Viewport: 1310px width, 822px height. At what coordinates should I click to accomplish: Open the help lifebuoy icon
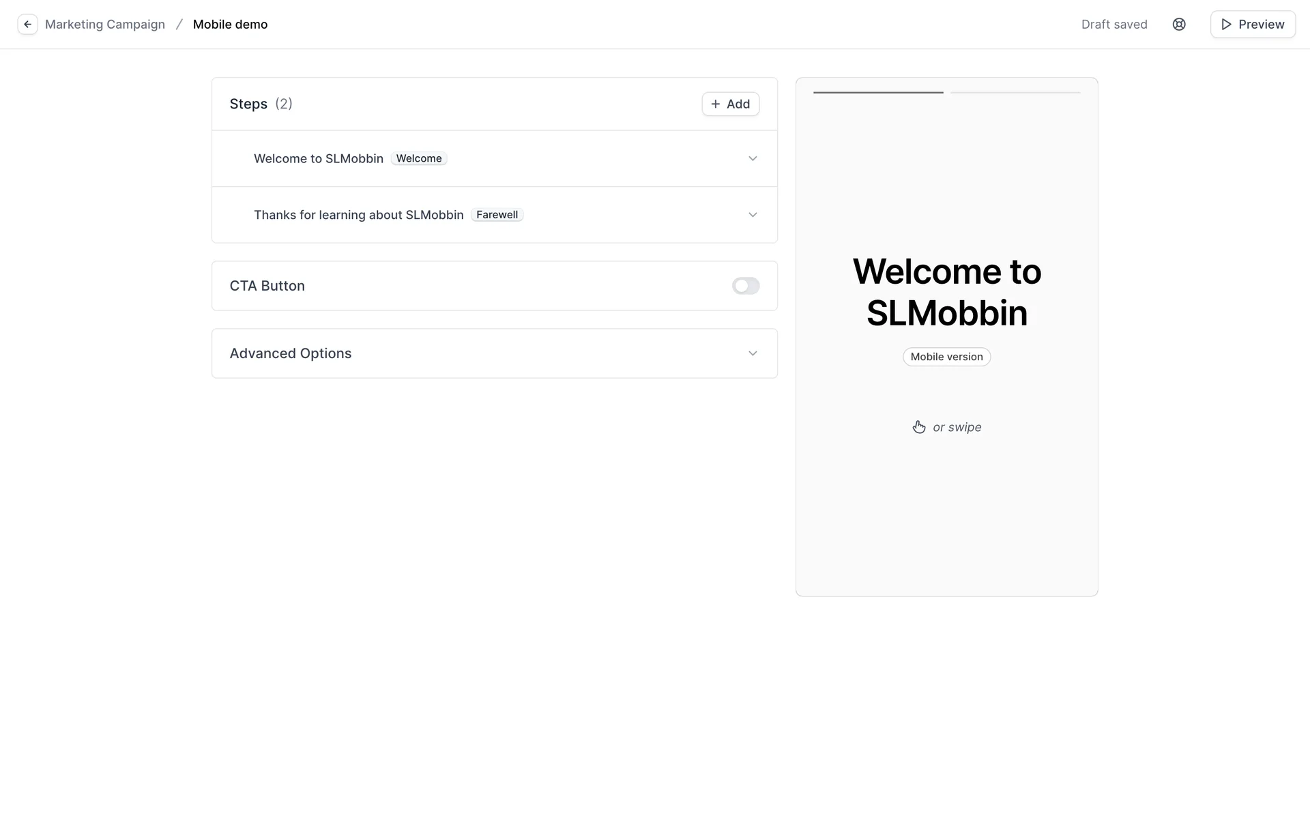[x=1178, y=25]
